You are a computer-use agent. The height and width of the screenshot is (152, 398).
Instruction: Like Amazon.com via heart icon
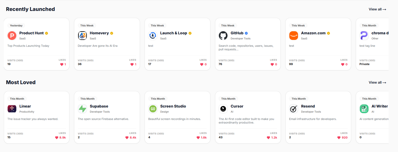tap(343, 64)
